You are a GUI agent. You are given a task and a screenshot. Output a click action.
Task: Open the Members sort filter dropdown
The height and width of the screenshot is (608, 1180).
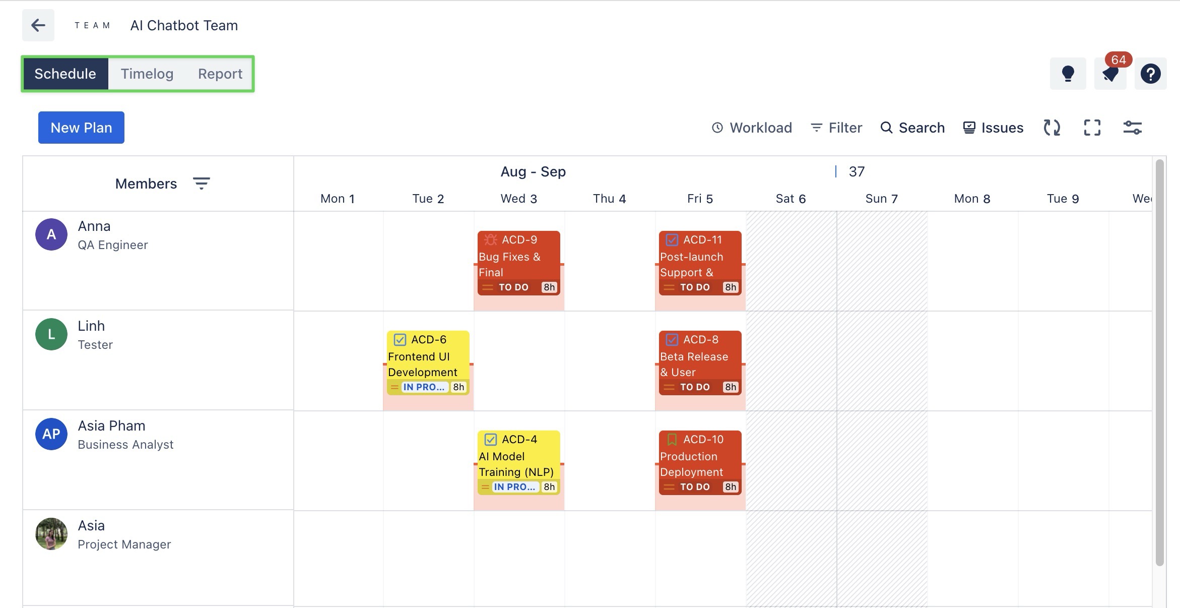tap(201, 184)
